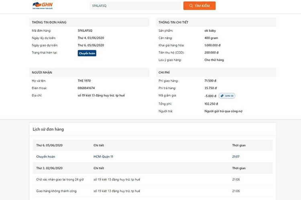Select the order code value 5FKLAFSQ
The height and width of the screenshot is (200, 301).
point(85,31)
